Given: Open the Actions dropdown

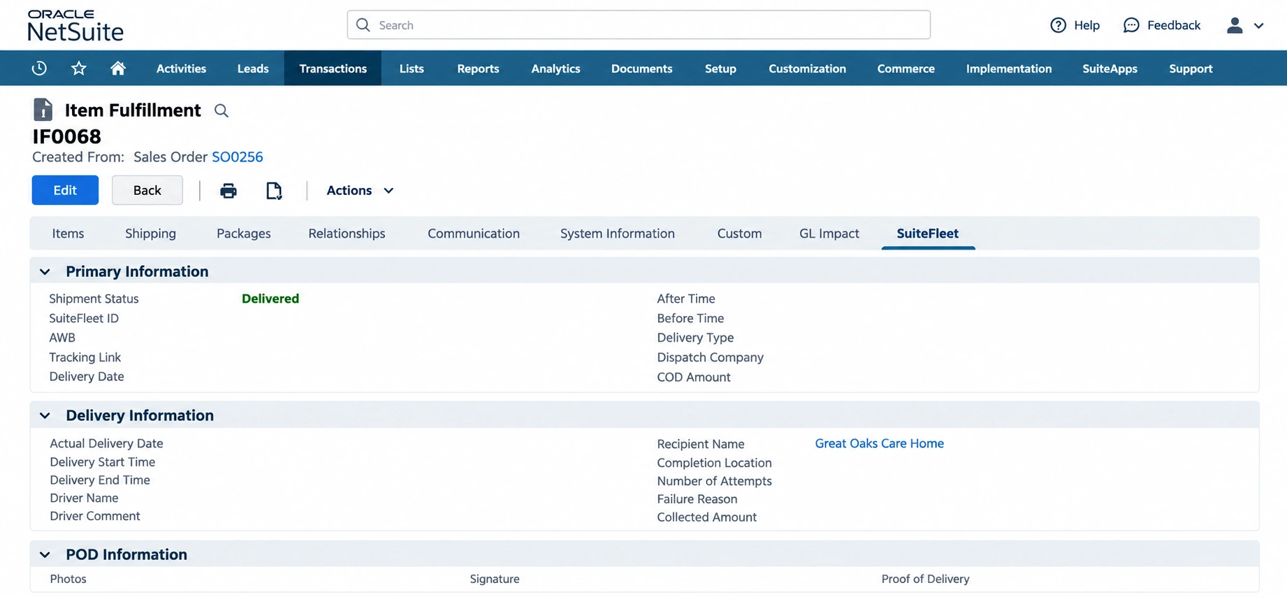Looking at the screenshot, I should click(360, 190).
